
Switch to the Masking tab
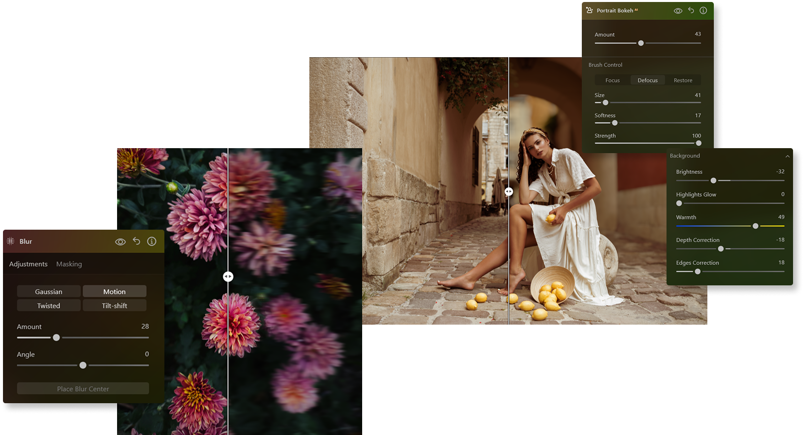coord(69,264)
